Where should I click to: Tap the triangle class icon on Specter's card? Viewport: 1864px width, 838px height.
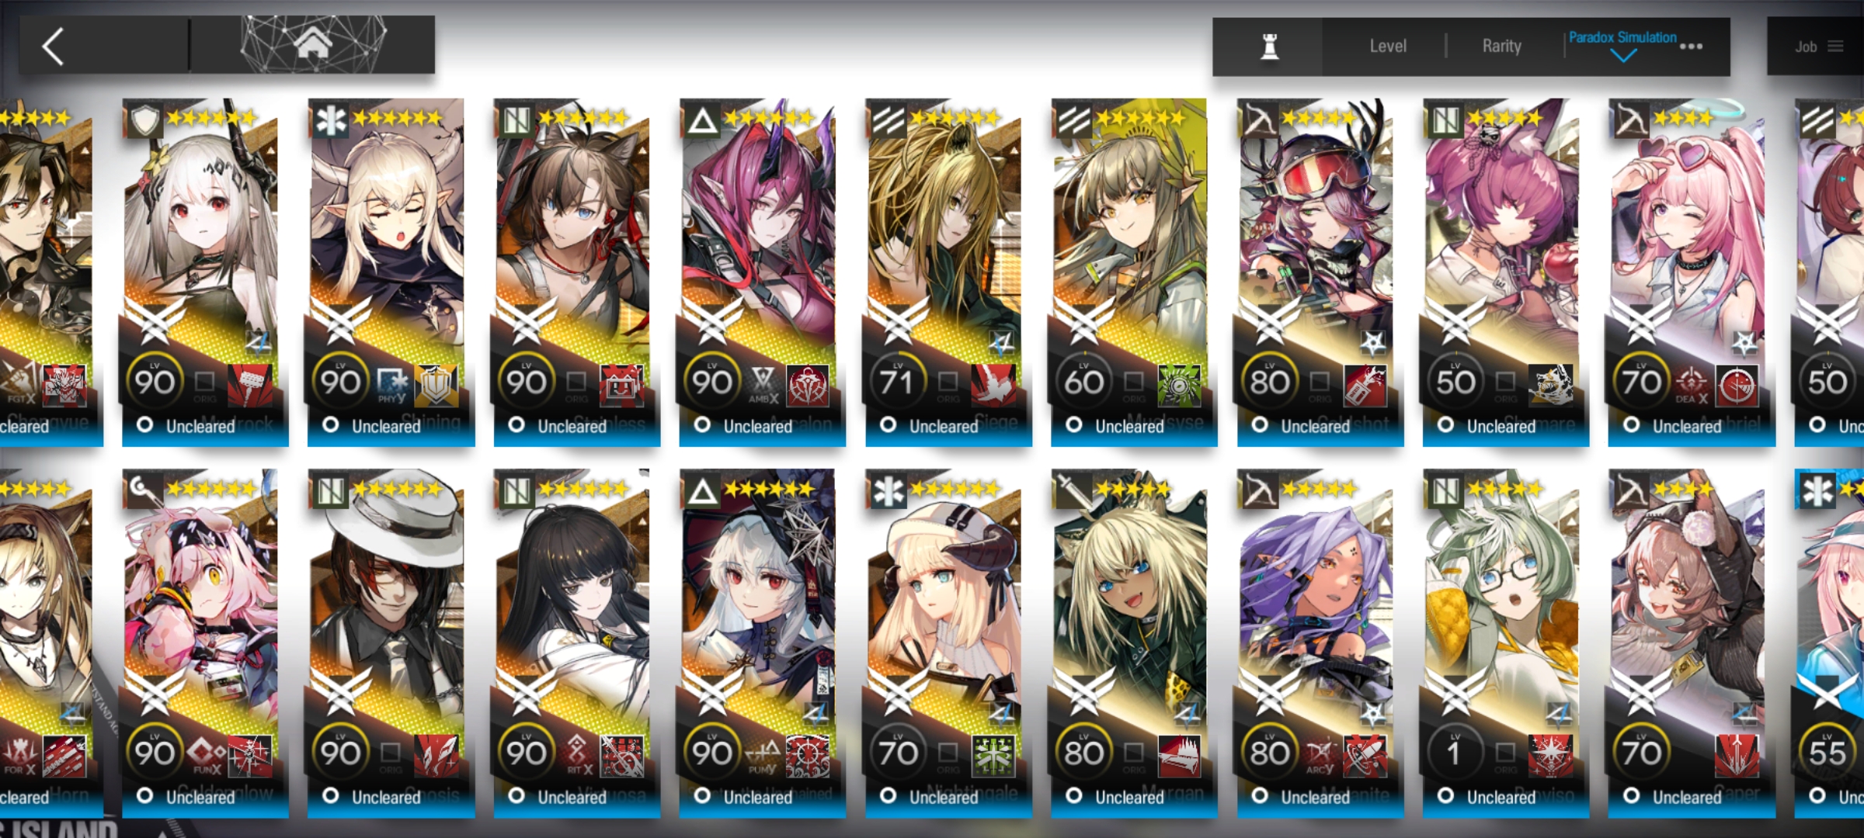[x=702, y=491]
